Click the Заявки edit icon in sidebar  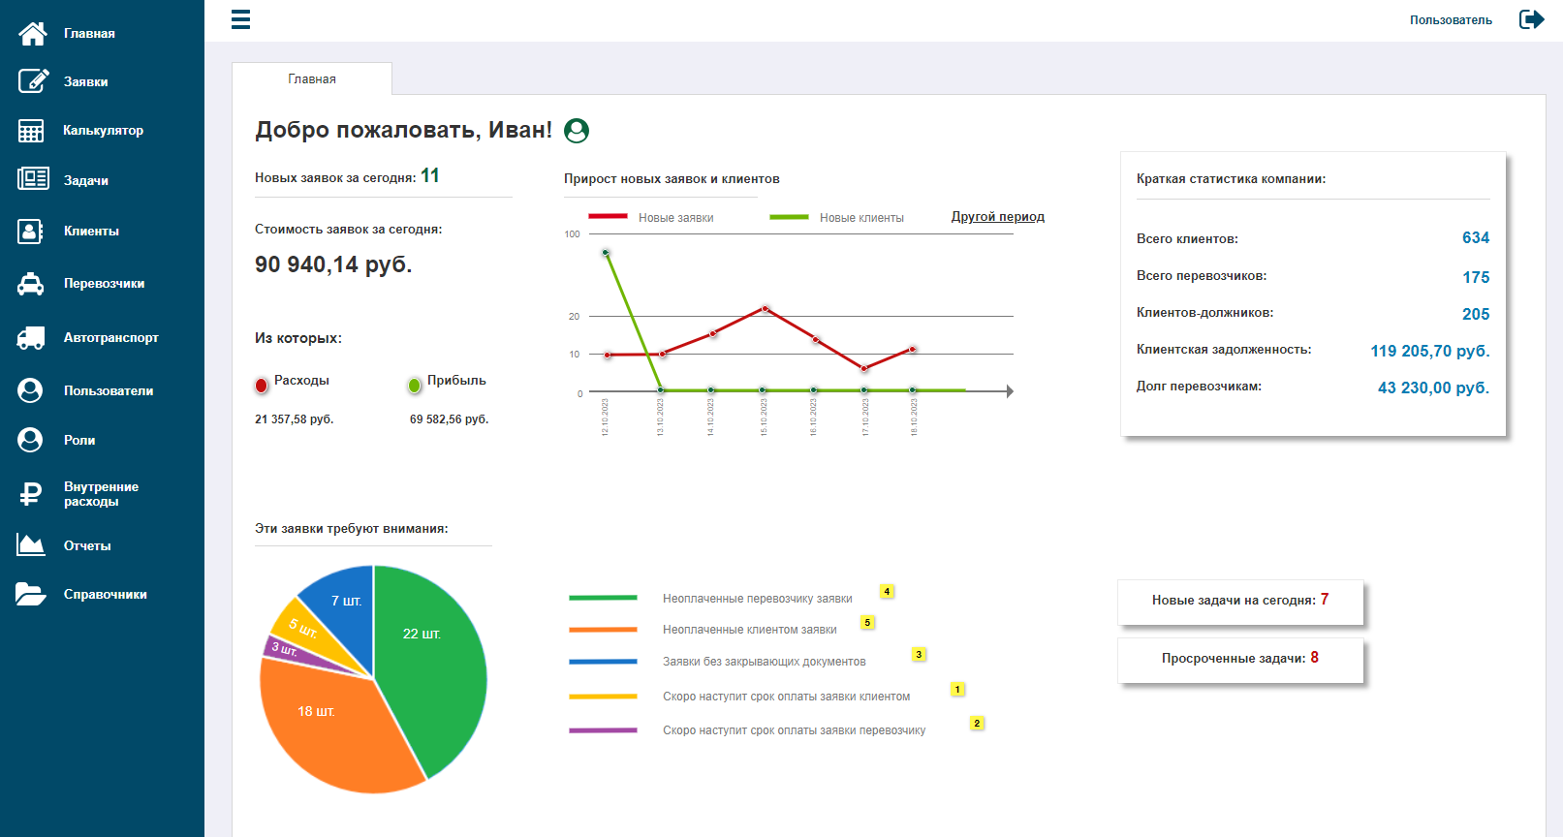(x=33, y=80)
